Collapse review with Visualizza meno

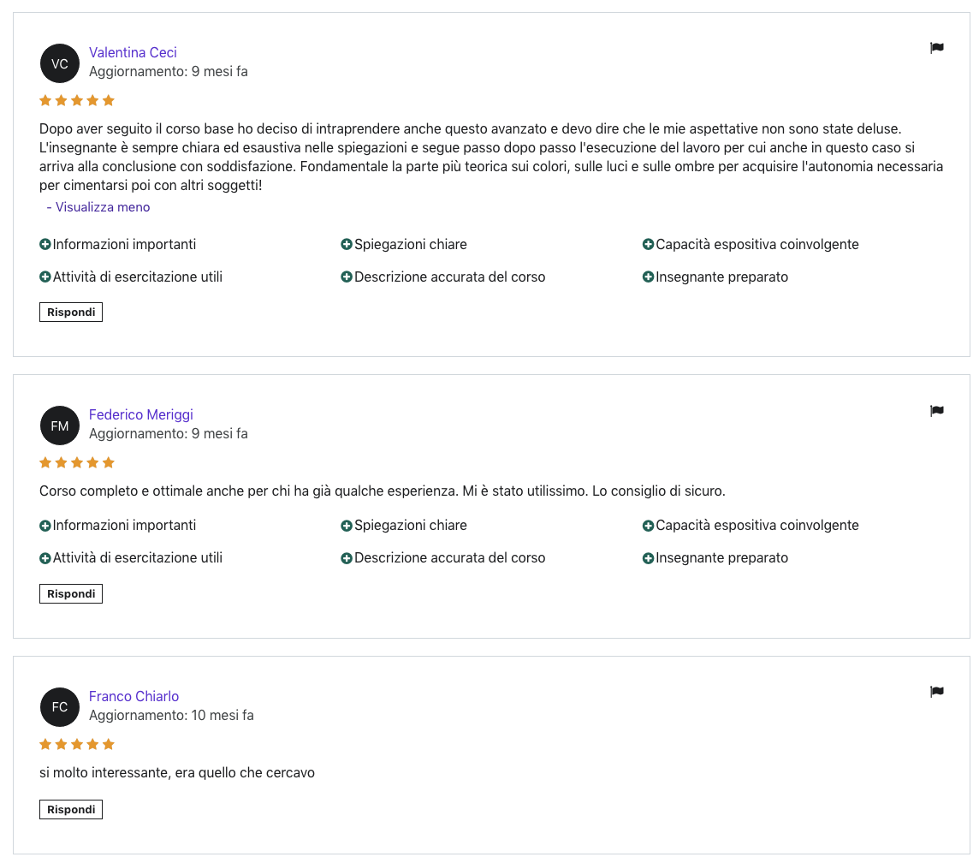pyautogui.click(x=98, y=206)
